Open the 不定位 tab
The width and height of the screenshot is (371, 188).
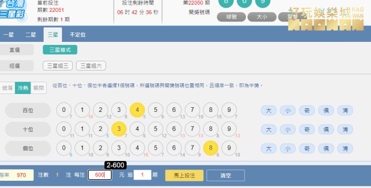[77, 35]
